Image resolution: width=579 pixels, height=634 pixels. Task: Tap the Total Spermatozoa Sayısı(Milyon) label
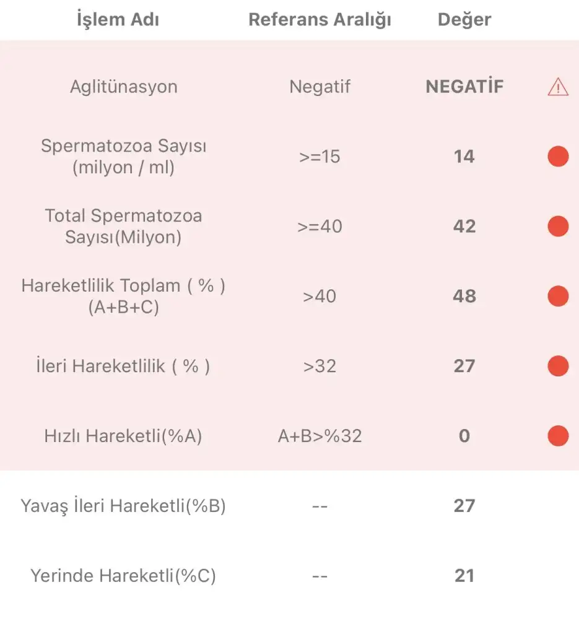(124, 227)
